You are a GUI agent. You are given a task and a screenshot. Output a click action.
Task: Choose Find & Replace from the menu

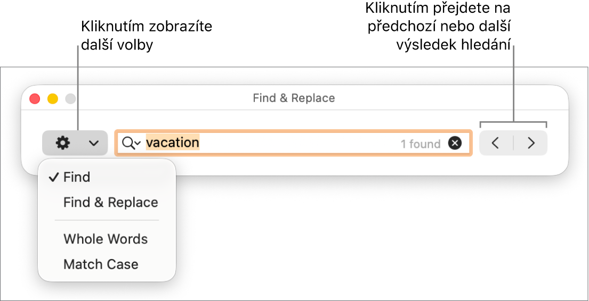[x=111, y=203]
